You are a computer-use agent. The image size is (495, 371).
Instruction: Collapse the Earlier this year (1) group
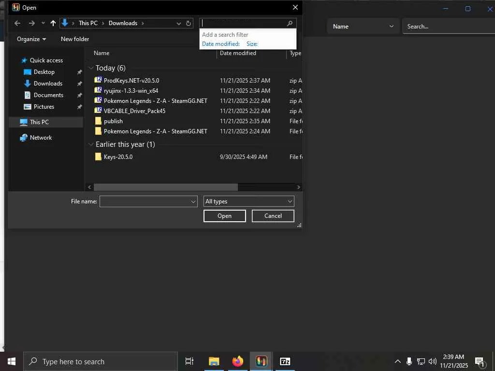coord(91,144)
